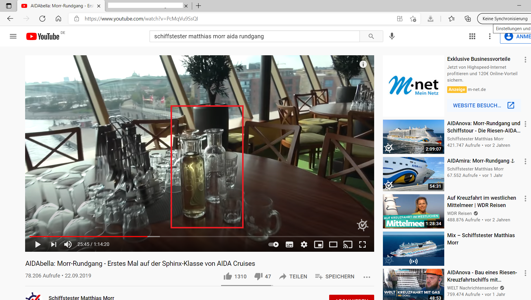
Task: Activate miniplayer mode
Action: pyautogui.click(x=318, y=244)
